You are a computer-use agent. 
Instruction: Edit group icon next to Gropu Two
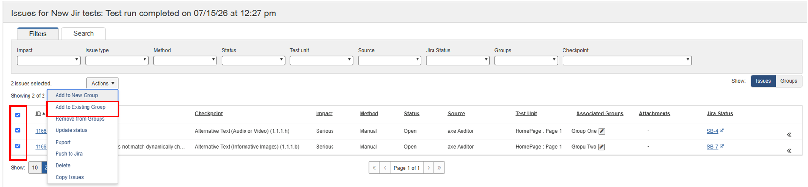tap(602, 147)
